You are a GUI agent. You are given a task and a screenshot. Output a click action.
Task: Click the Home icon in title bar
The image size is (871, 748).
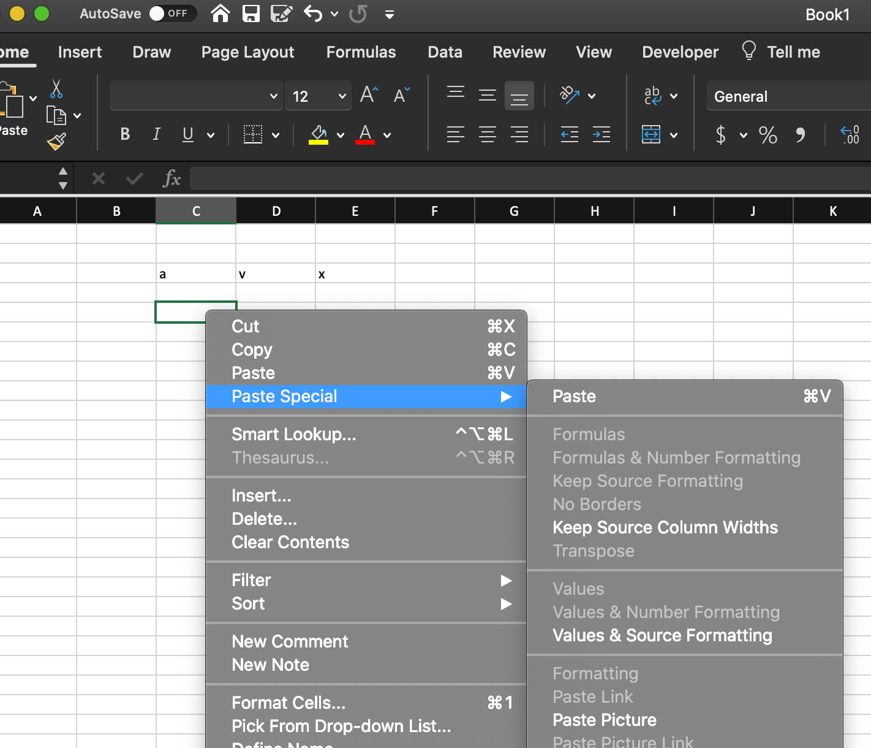click(221, 13)
